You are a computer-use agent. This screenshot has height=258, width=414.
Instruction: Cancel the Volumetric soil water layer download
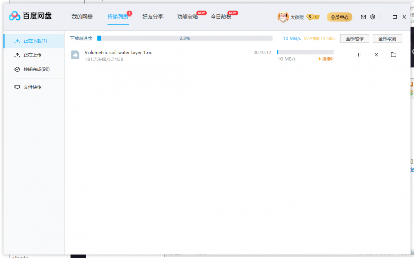click(x=376, y=55)
